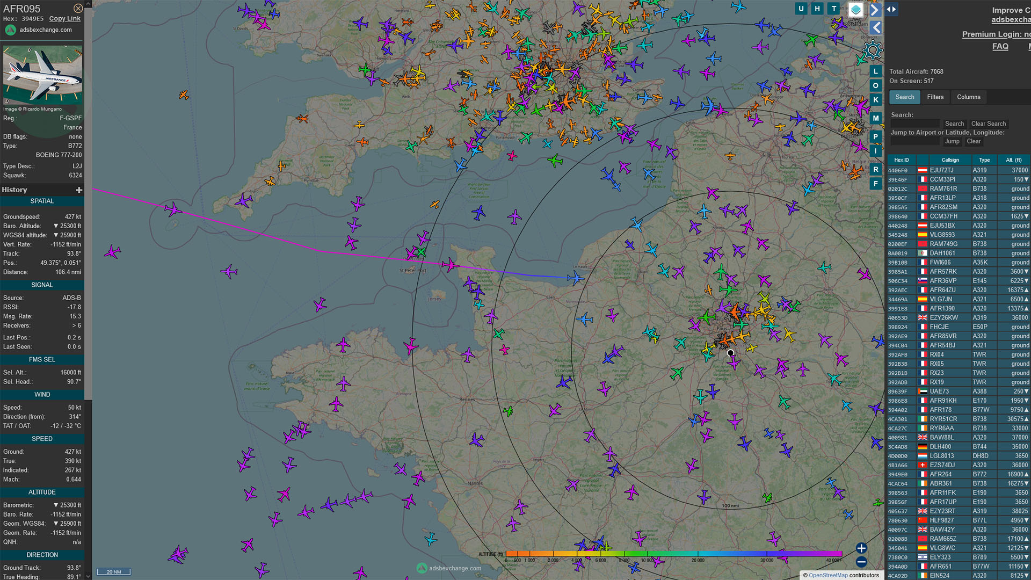Click the H map button
Image resolution: width=1031 pixels, height=580 pixels.
(x=817, y=9)
